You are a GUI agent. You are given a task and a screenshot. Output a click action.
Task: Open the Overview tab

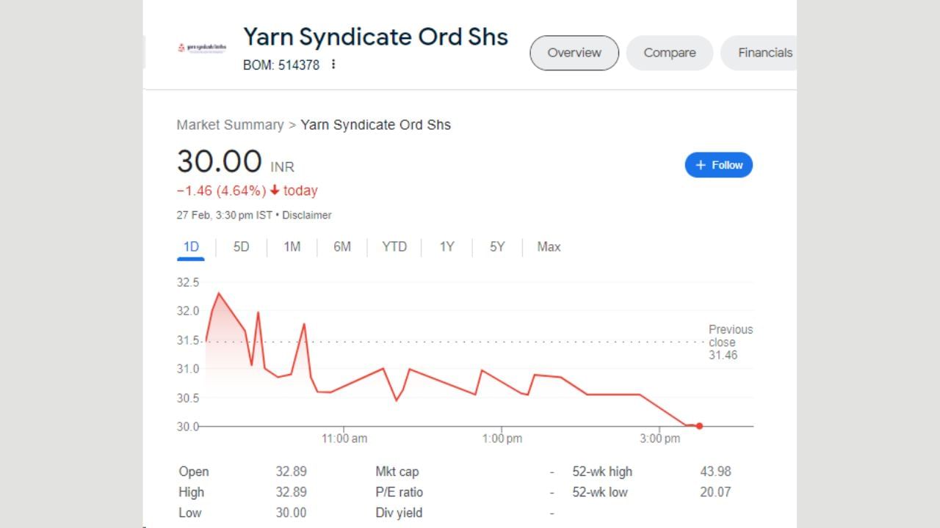574,53
